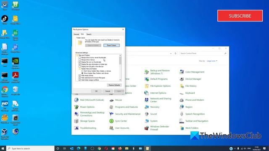Image resolution: width=269 pixels, height=151 pixels.
Task: Uncheck Display file icon on thumbnails
Action: (x=79, y=62)
